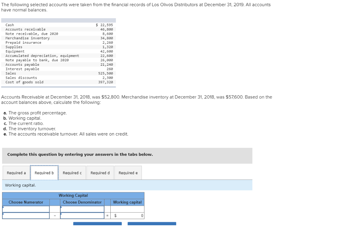Select the Required b tab

coord(44,173)
